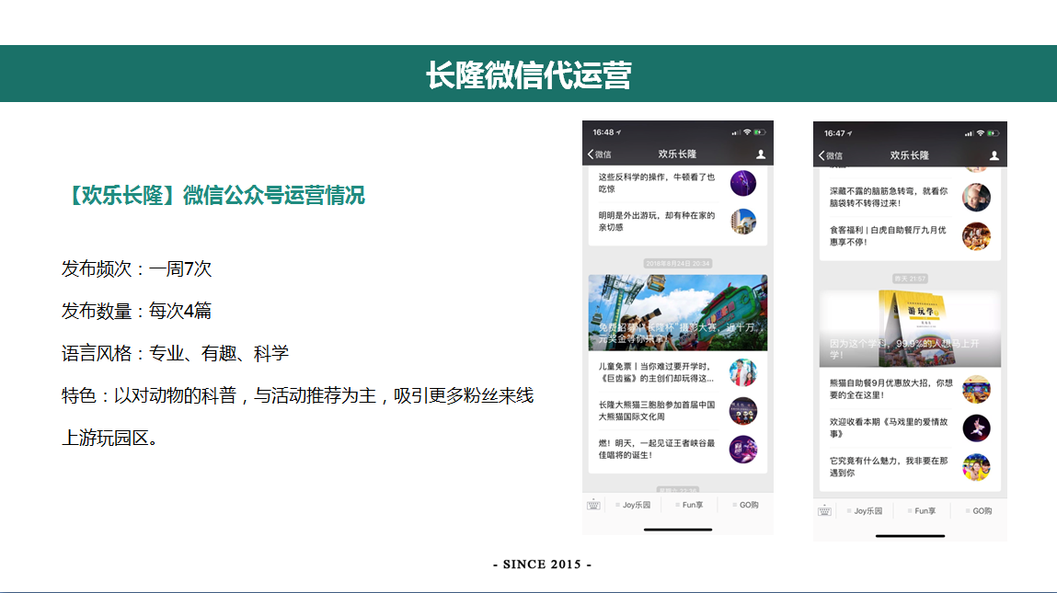
Task: Open the 游玩学 book cover banner
Action: (910, 329)
